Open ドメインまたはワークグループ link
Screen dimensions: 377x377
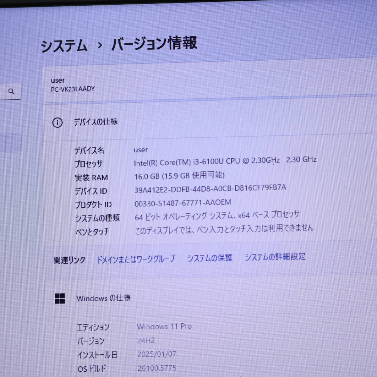(136, 259)
